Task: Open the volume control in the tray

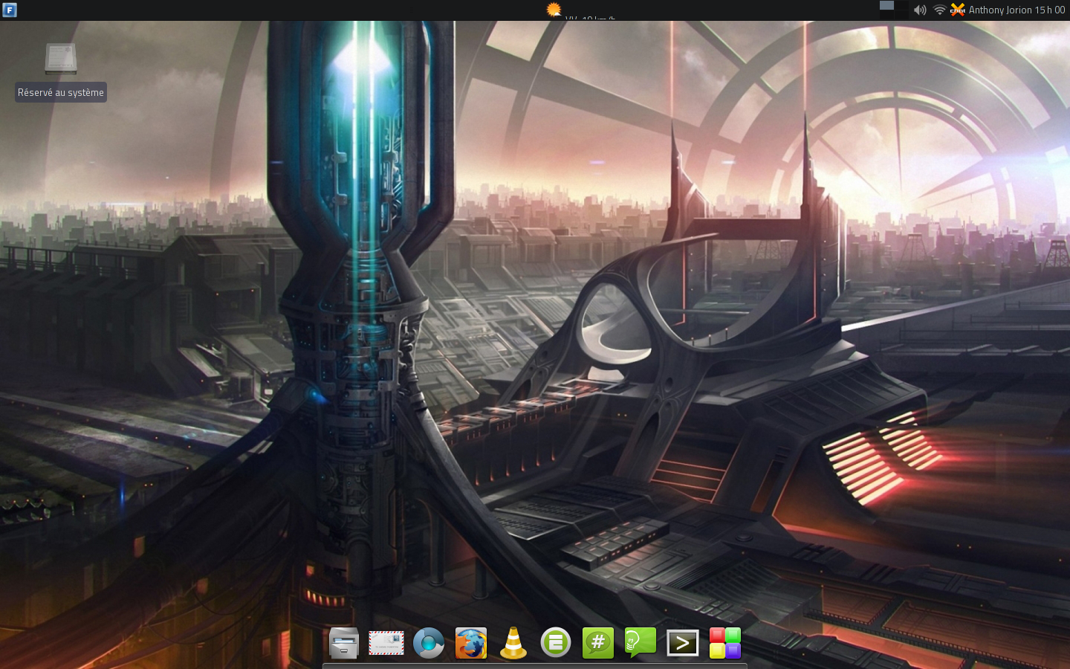Action: click(x=920, y=10)
